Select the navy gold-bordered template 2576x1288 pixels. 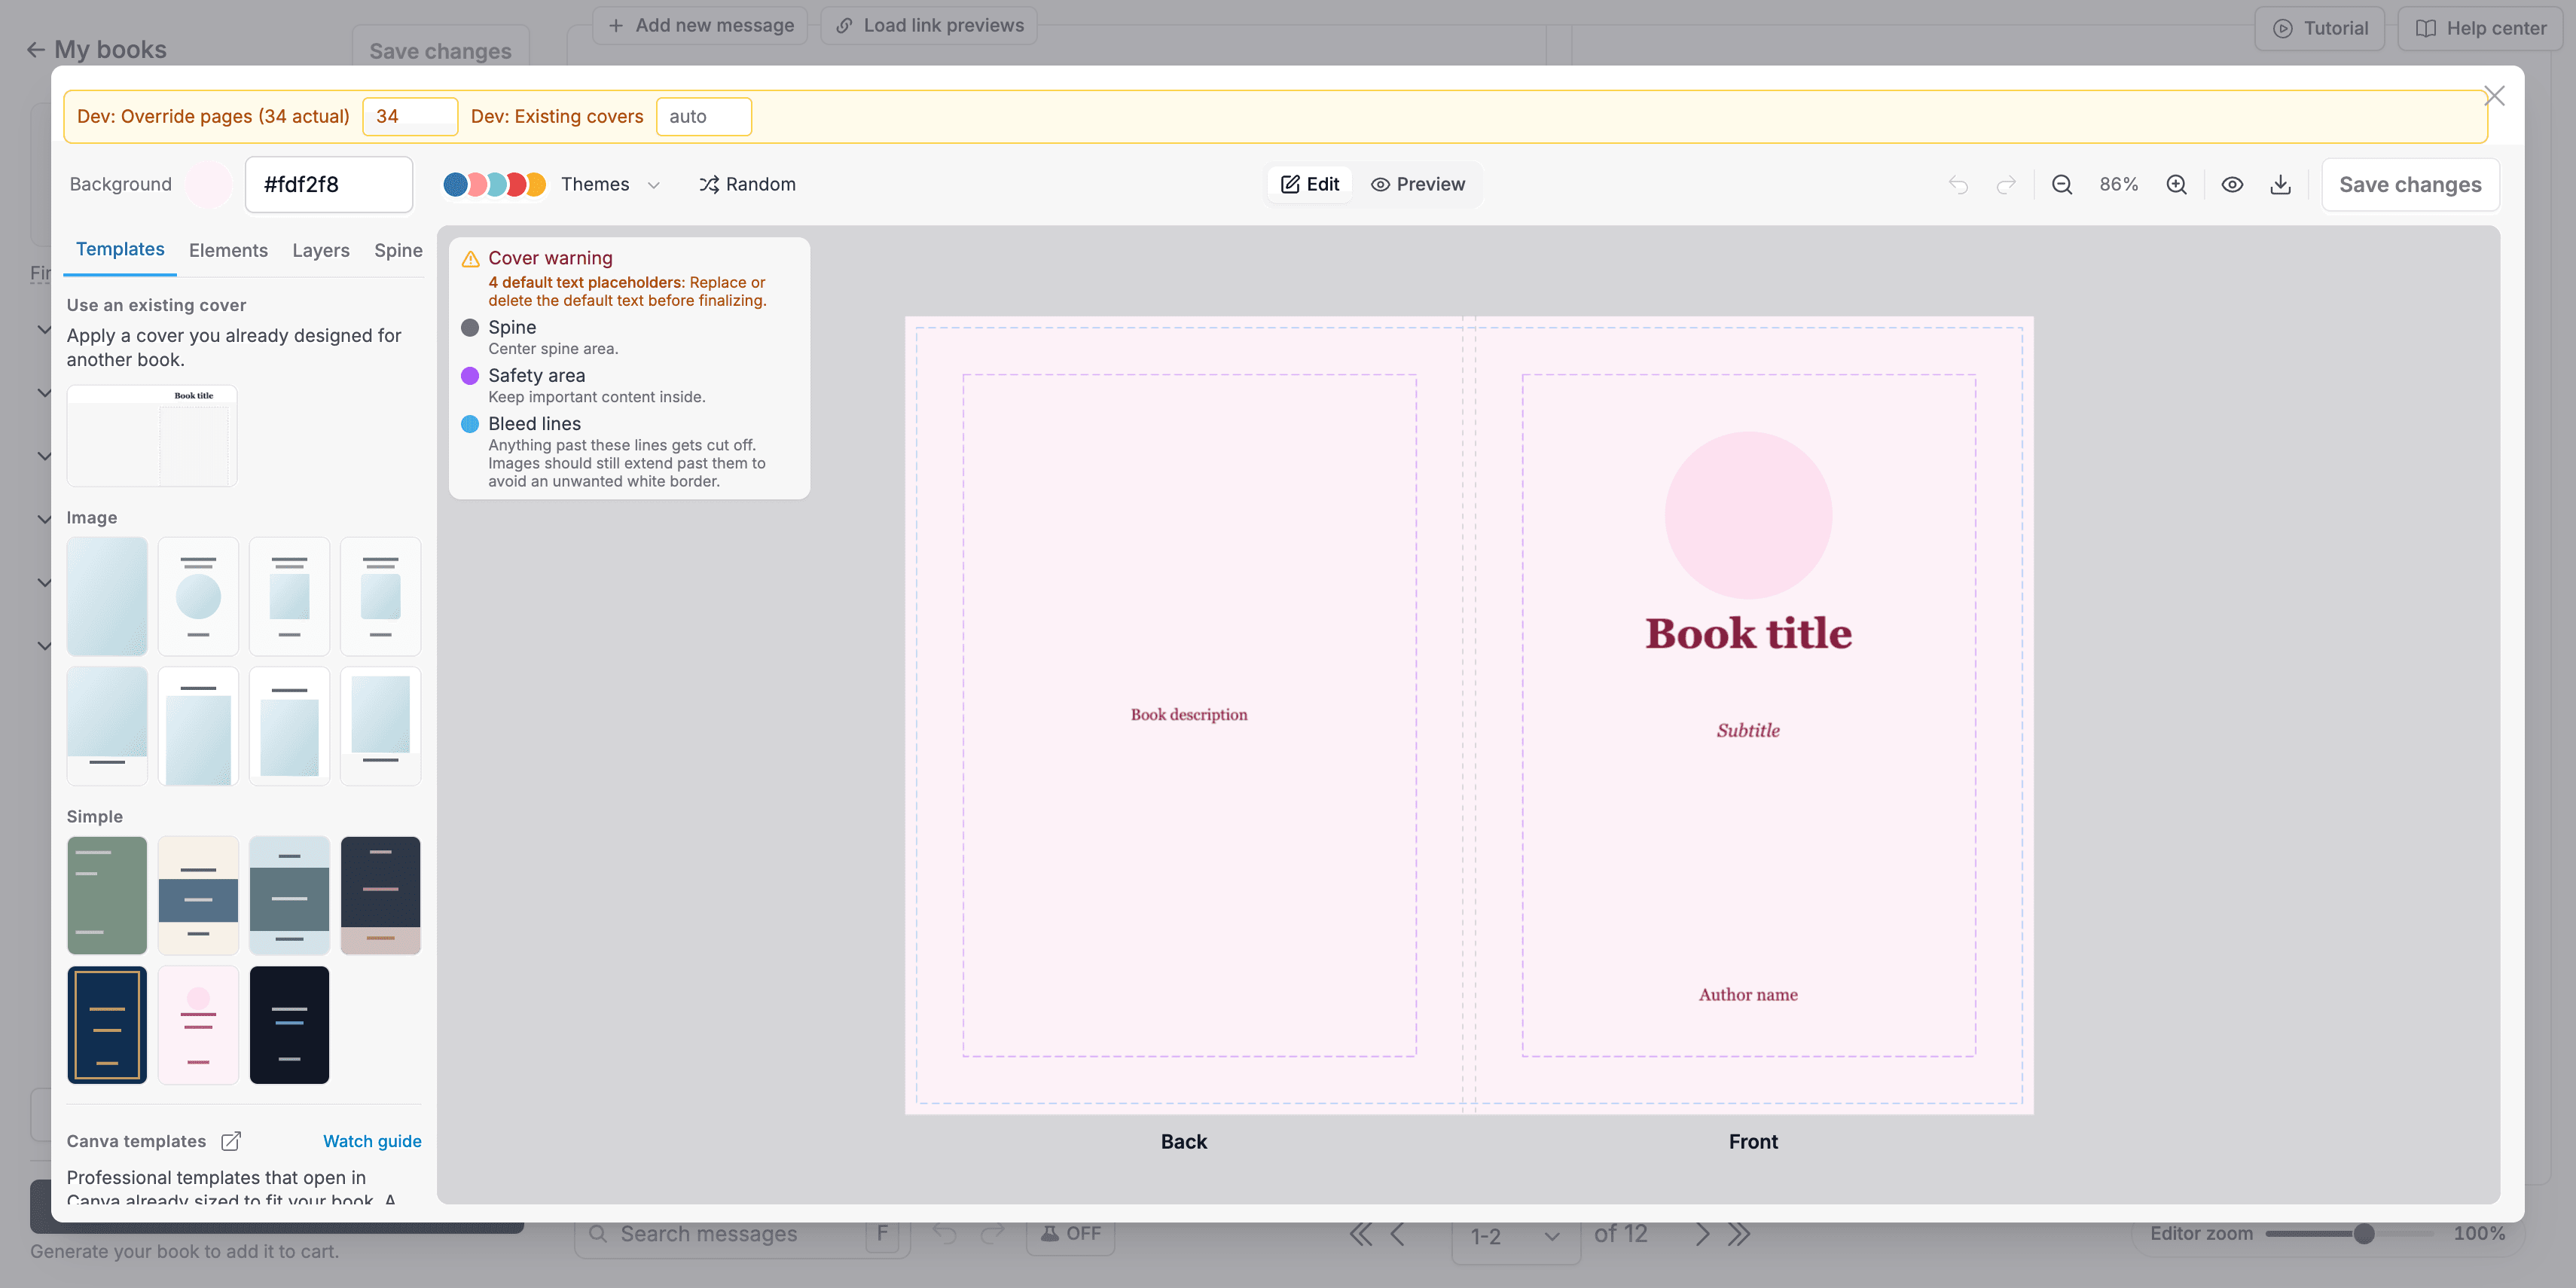[107, 1025]
